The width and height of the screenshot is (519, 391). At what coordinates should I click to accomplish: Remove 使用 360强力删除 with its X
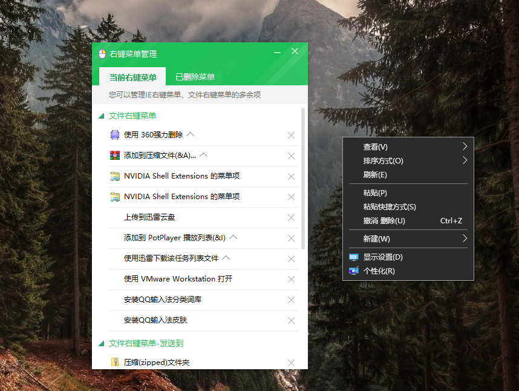coord(292,135)
